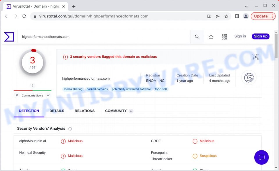The width and height of the screenshot is (279, 171).
Task: Click the info icon beside Security Vendors' Analysis
Action: 70,129
